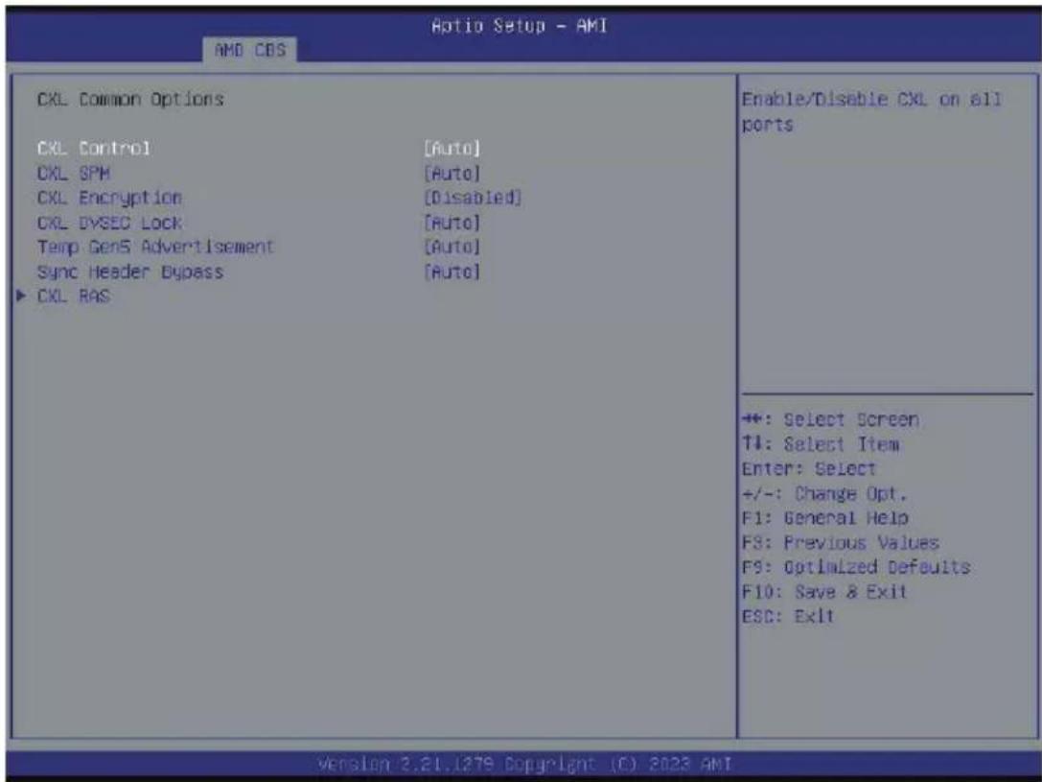Change CXL Encryption Disabled value
The width and height of the screenshot is (1042, 782).
(473, 198)
